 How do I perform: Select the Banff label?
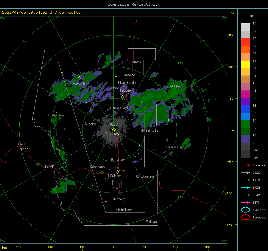(x=49, y=166)
